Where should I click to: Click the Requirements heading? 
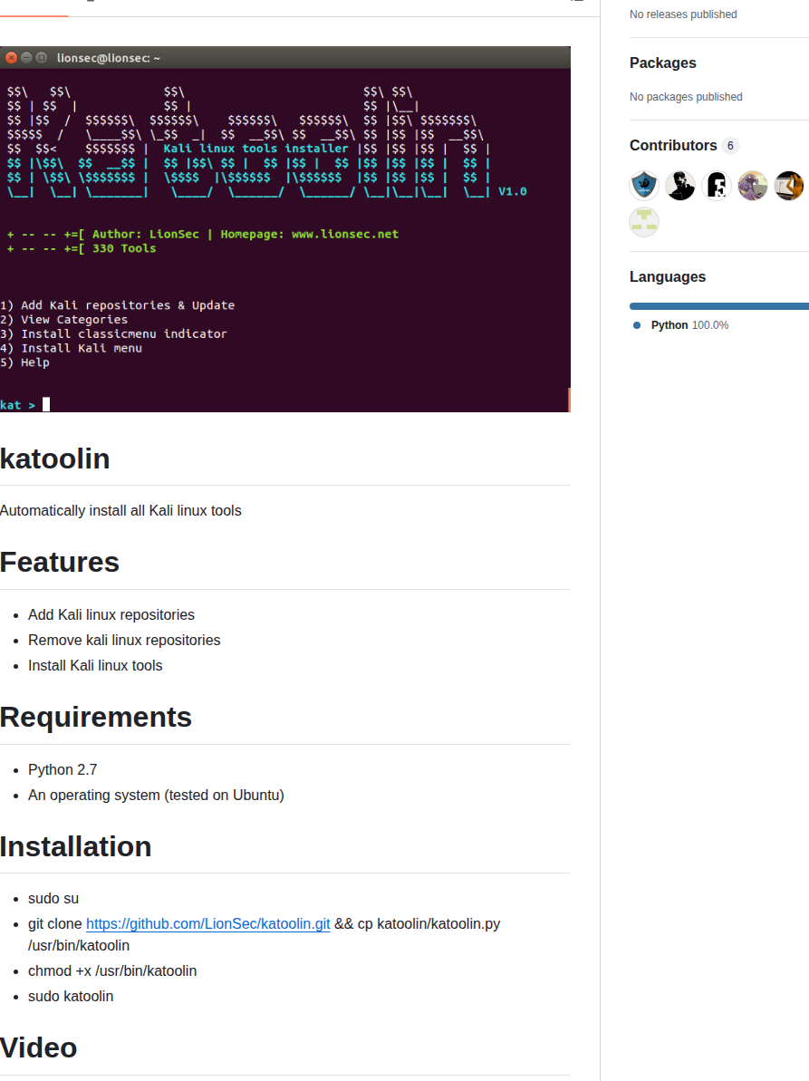click(x=96, y=717)
